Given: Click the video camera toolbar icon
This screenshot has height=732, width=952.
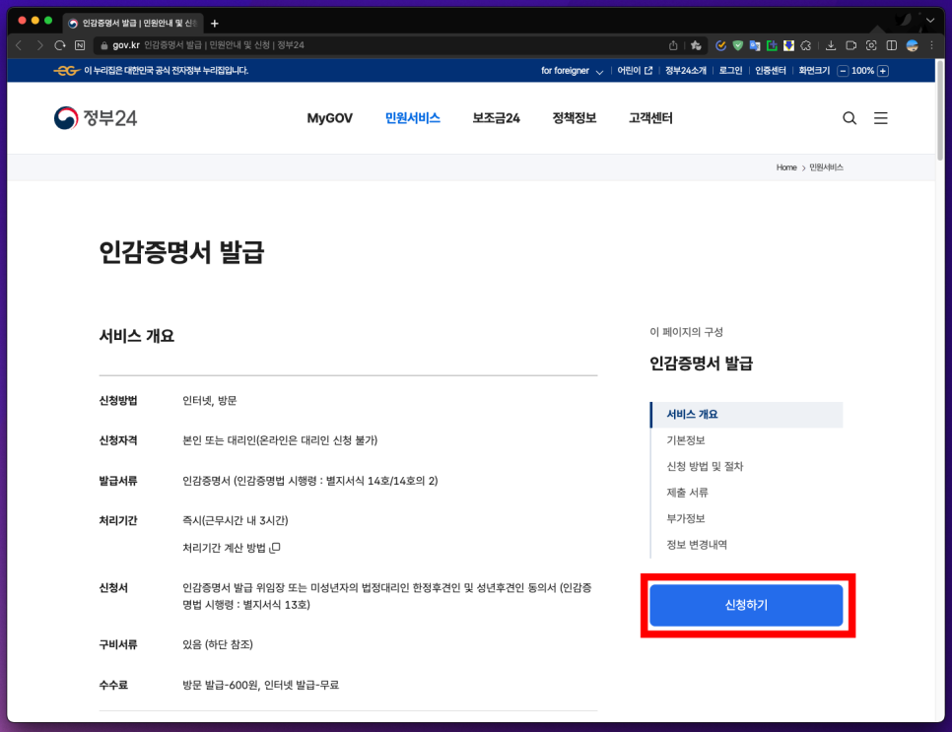Looking at the screenshot, I should [x=851, y=45].
